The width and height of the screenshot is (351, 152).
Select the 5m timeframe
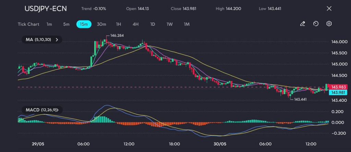pyautogui.click(x=66, y=24)
